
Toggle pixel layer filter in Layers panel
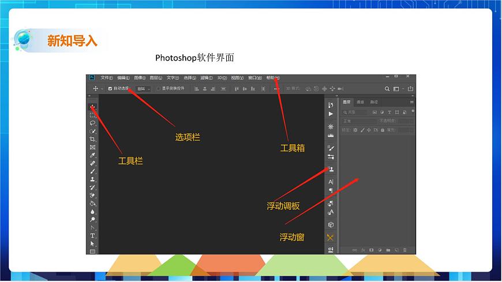(x=374, y=112)
